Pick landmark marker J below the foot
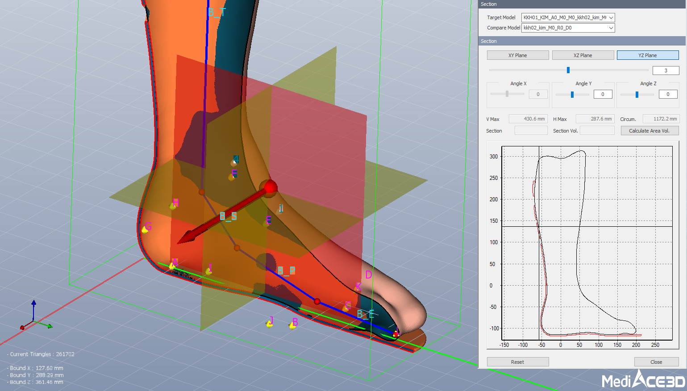687x391 pixels. tap(270, 323)
